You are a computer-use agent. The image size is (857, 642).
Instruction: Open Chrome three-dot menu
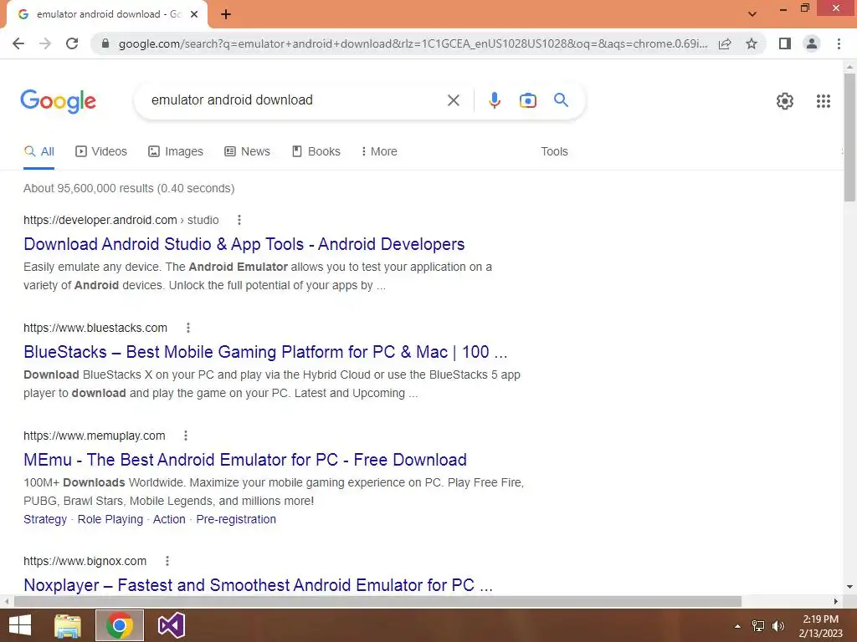click(x=839, y=43)
